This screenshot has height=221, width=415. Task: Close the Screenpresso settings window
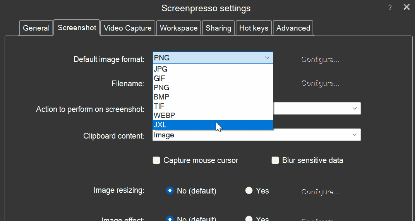406,7
